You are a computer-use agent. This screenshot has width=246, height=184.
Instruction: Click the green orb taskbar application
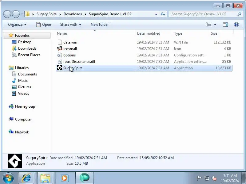coord(84,178)
